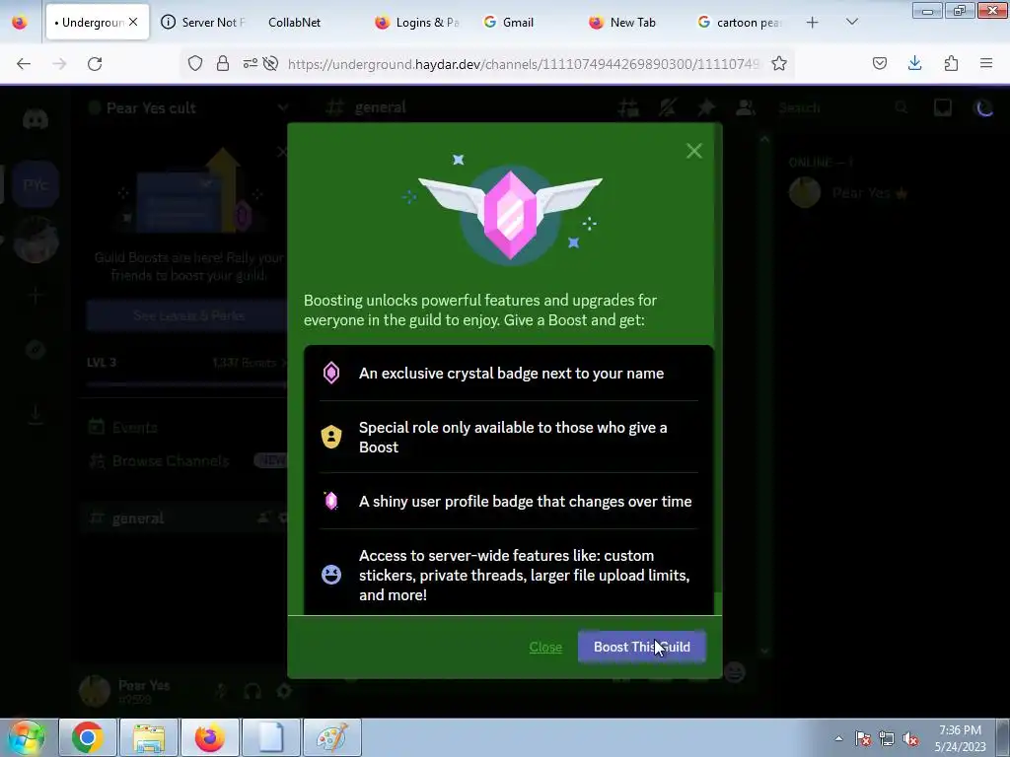The image size is (1010, 757).
Task: Open the Firefox downloads panel
Action: [914, 63]
